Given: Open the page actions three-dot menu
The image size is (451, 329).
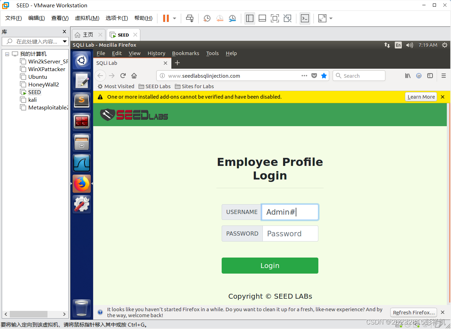Looking at the screenshot, I should [304, 76].
